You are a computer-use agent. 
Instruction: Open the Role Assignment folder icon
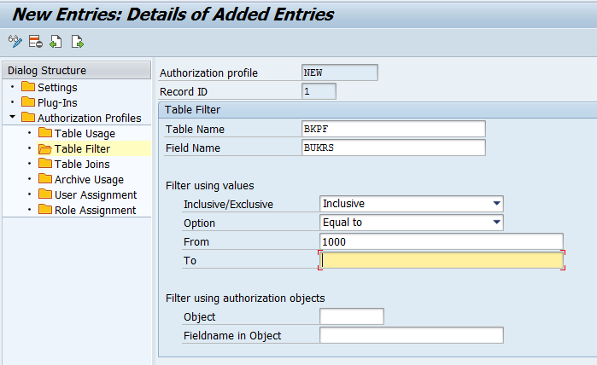[x=45, y=209]
